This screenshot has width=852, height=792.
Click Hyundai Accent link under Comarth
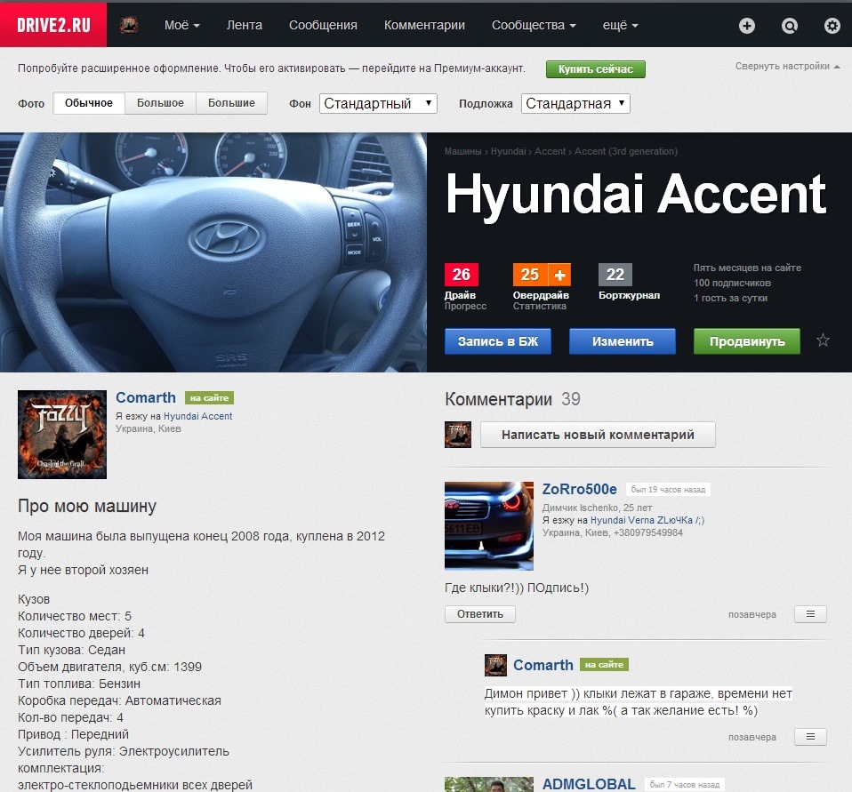click(x=197, y=416)
